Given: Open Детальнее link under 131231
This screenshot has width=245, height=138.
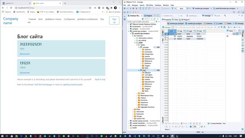Looking at the screenshot, I should point(24,72).
